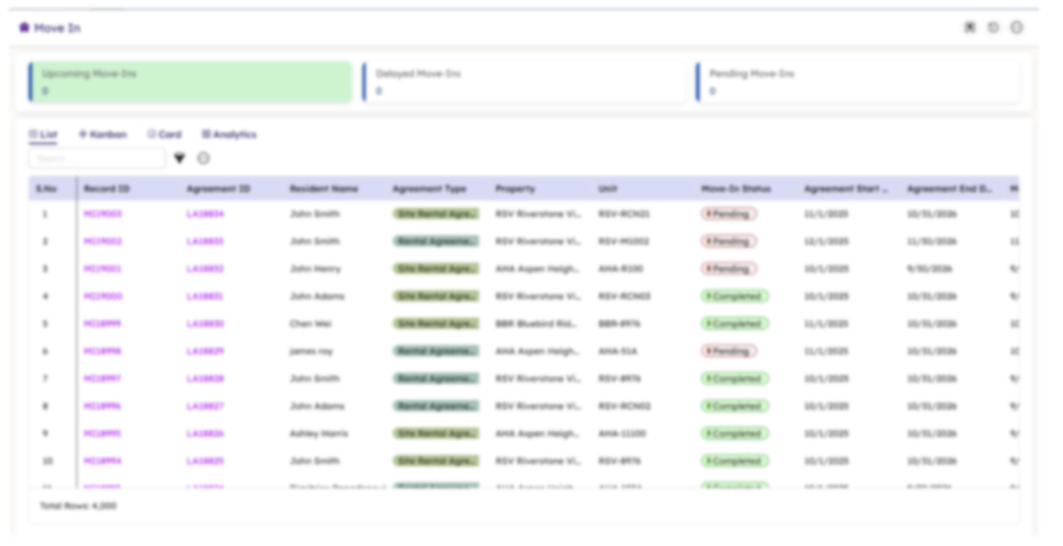
Task: Select the Delayed Move-Ins summary card
Action: point(524,82)
